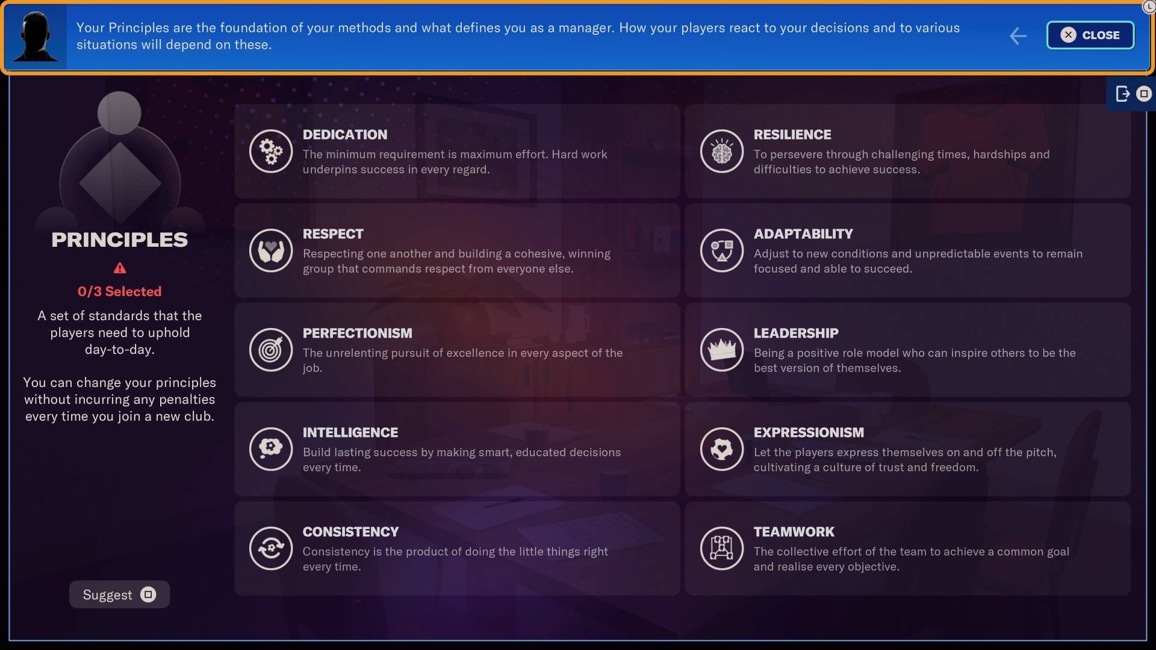
Task: Click the manager profile avatar
Action: pos(36,36)
